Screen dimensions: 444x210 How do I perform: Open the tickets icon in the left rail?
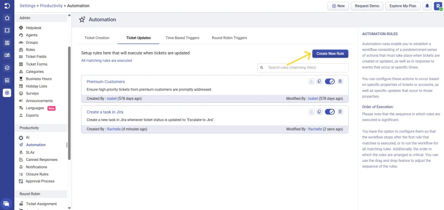pyautogui.click(x=7, y=30)
